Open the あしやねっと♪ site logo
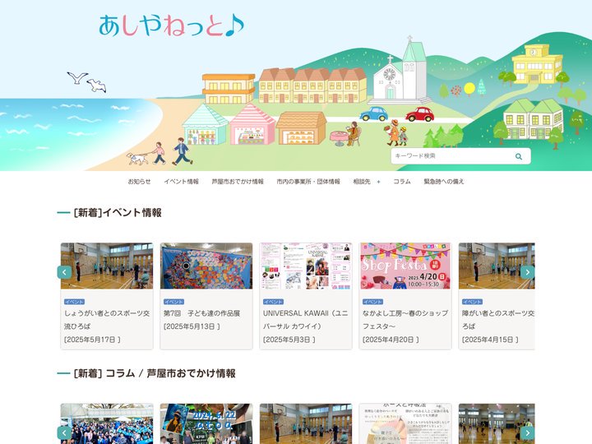 coord(171,25)
